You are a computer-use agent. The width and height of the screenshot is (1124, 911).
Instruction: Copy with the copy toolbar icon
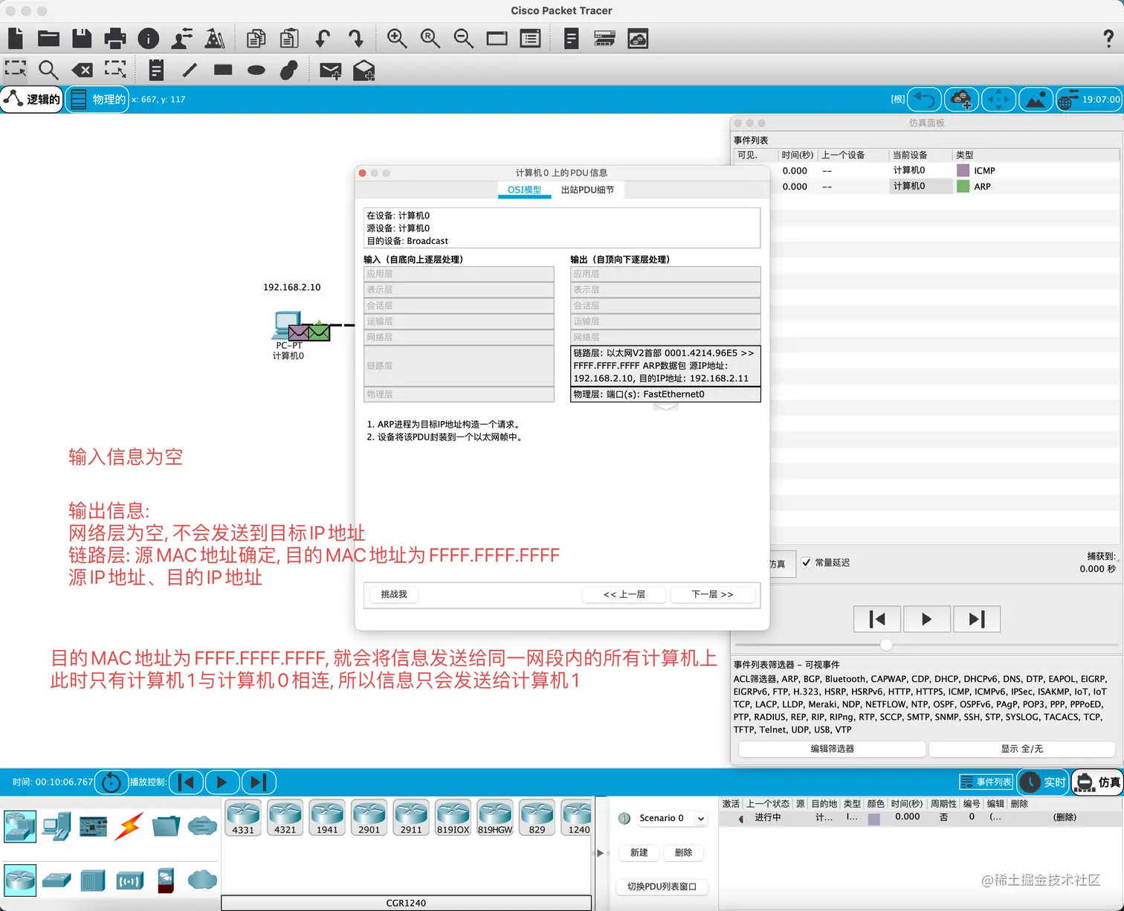pos(256,38)
